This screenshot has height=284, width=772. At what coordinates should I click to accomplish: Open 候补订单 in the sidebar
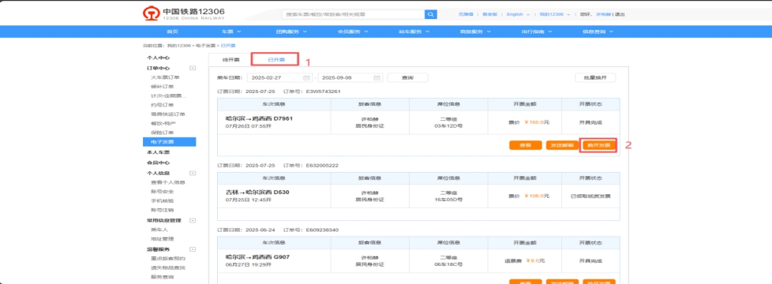[163, 87]
